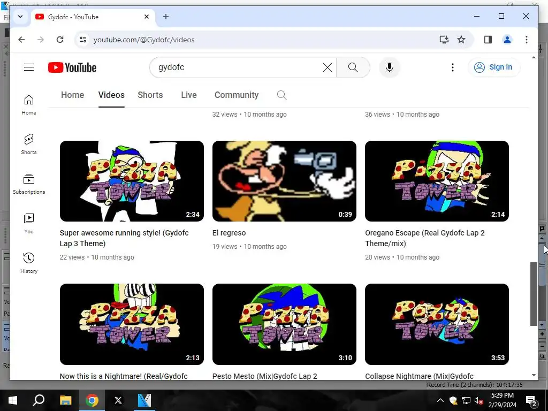Open Windows taskbar search
This screenshot has width=548, height=411.
(x=39, y=400)
